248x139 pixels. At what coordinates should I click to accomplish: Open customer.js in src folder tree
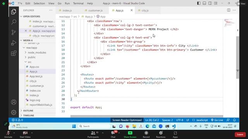[36, 86]
